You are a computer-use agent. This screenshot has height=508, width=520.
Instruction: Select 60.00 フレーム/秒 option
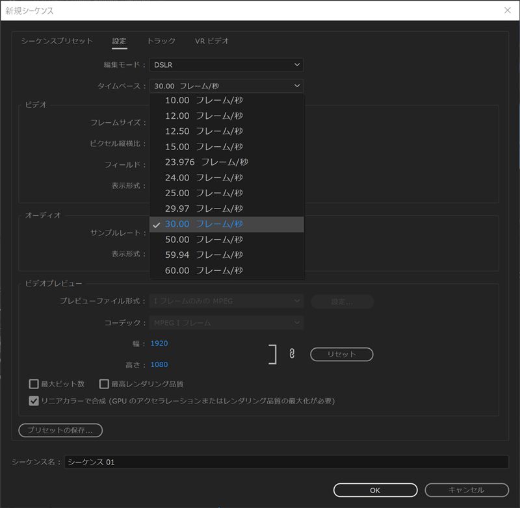coord(203,270)
